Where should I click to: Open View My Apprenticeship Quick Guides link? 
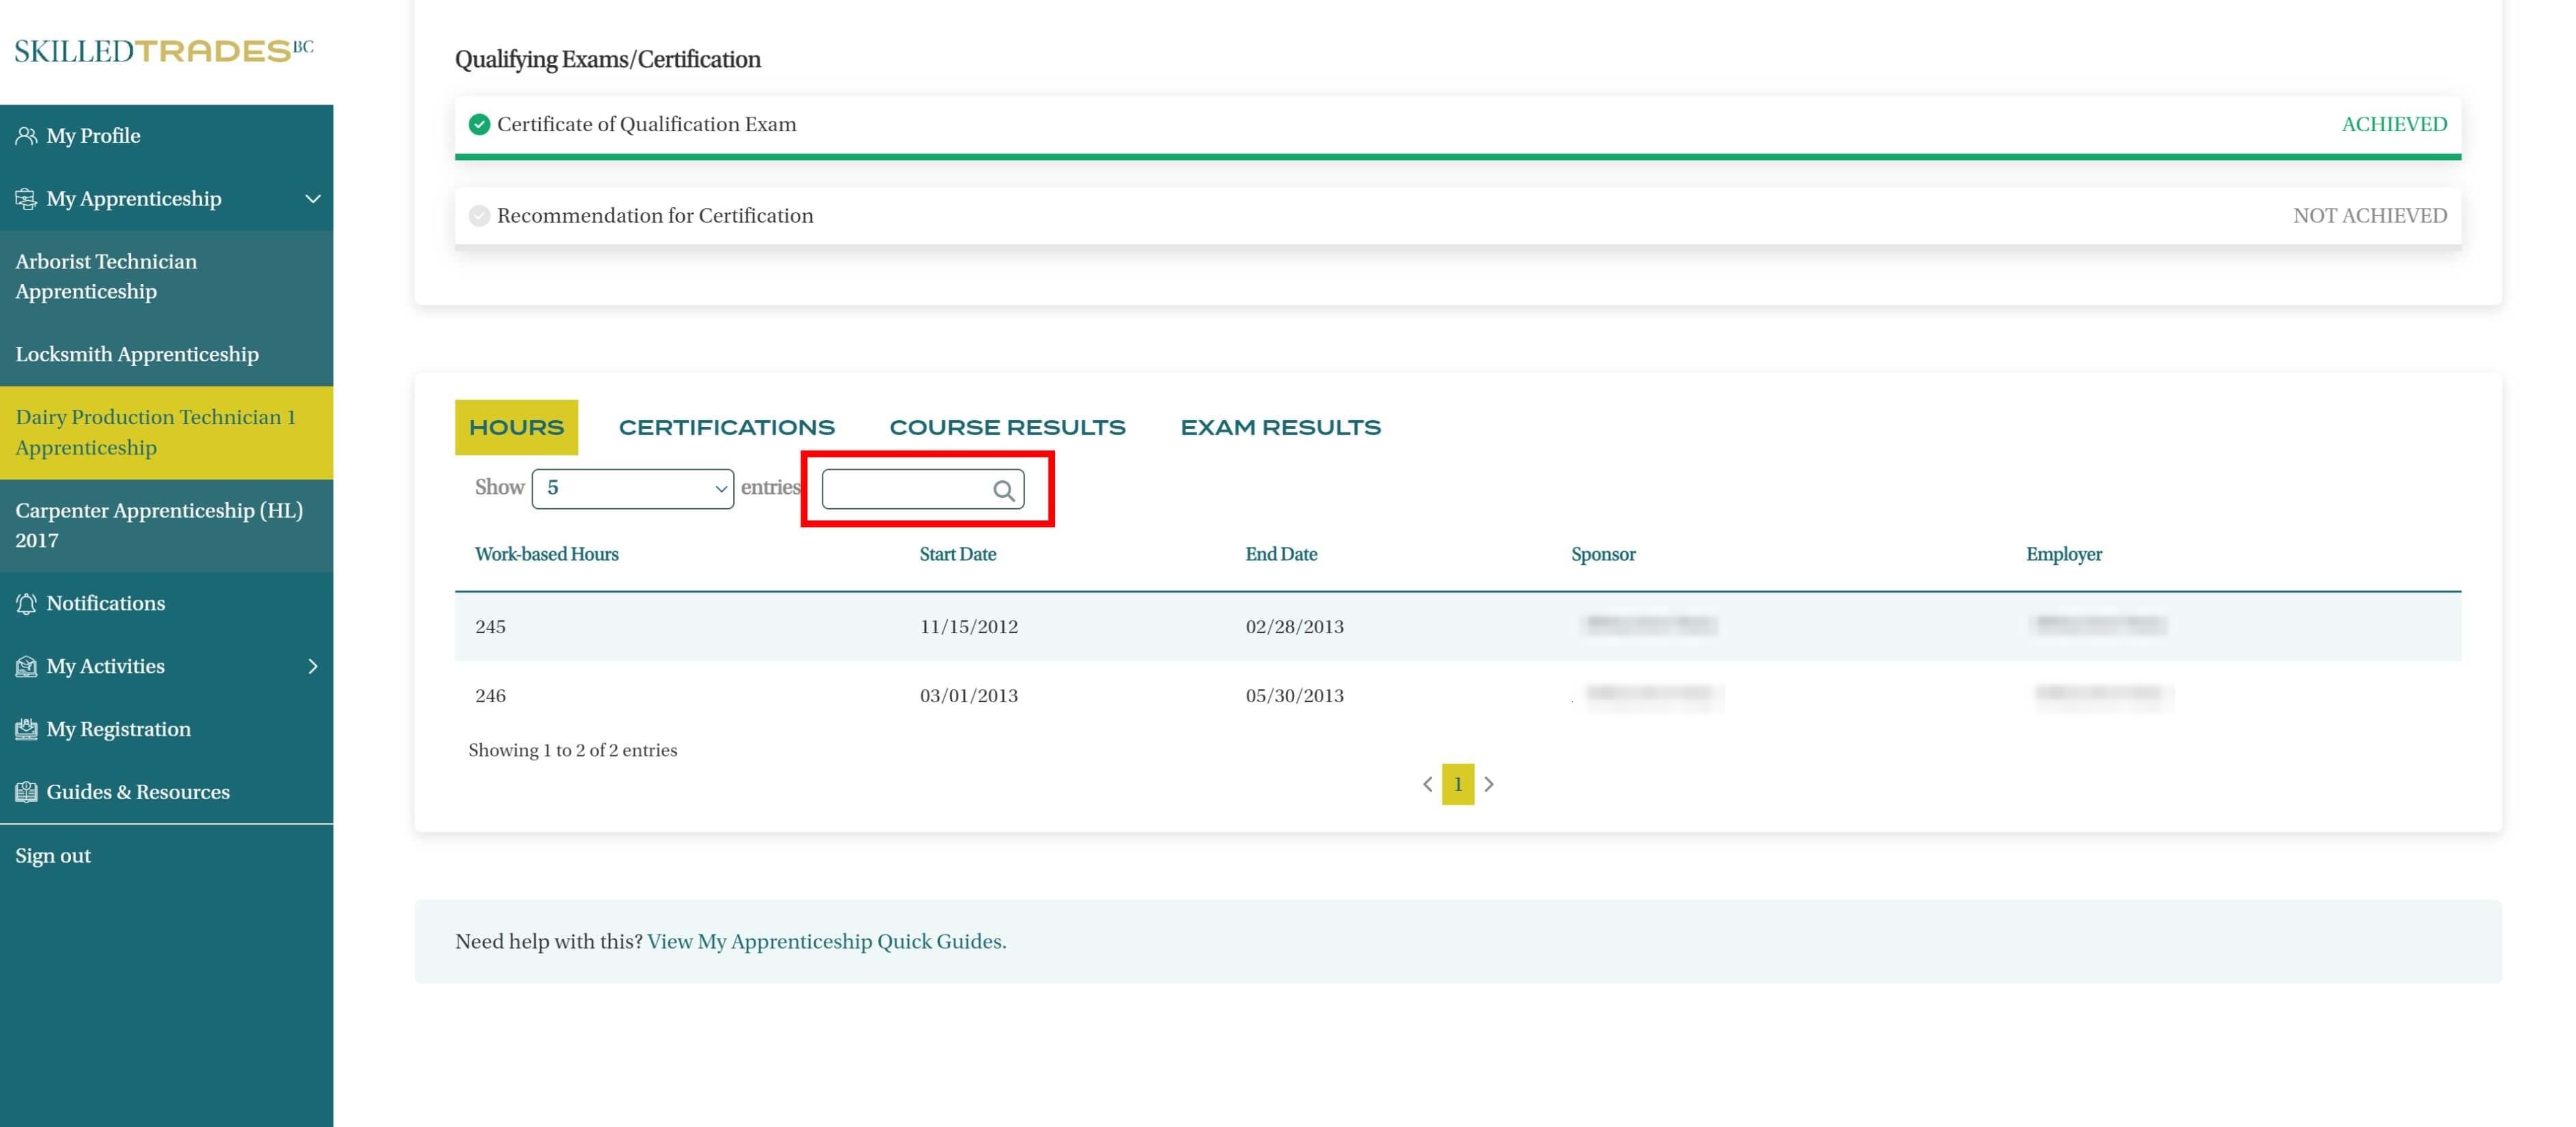826,942
